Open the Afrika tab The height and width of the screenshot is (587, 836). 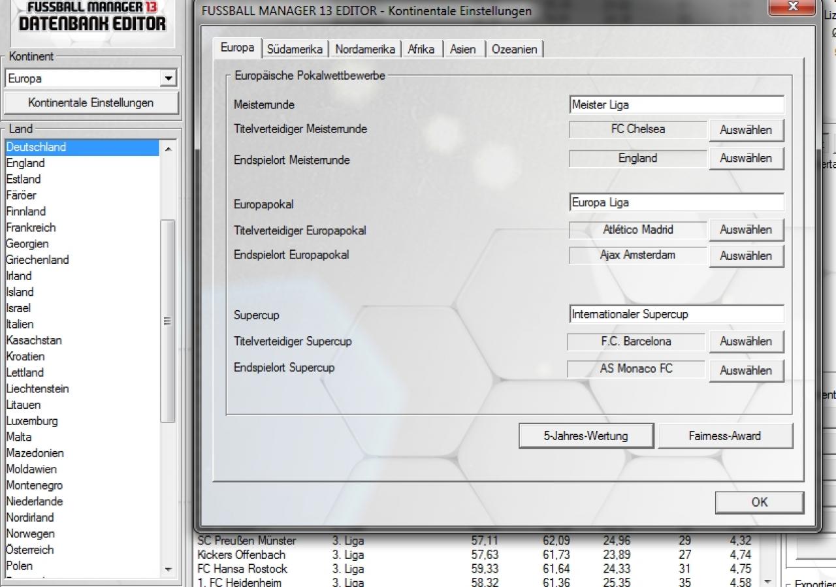point(421,49)
